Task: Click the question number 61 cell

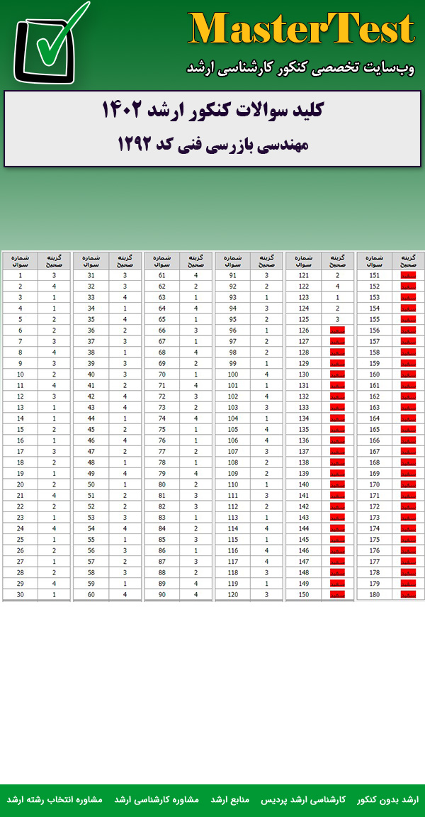Action: click(x=162, y=275)
